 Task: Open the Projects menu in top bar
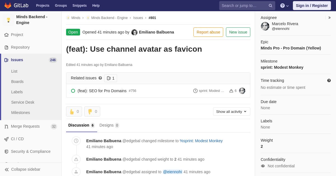[x=43, y=6]
